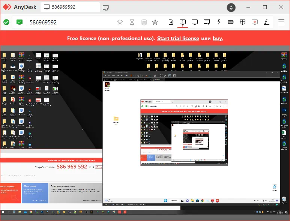
Task: Add session to favorites with the star icon
Action: point(155,22)
